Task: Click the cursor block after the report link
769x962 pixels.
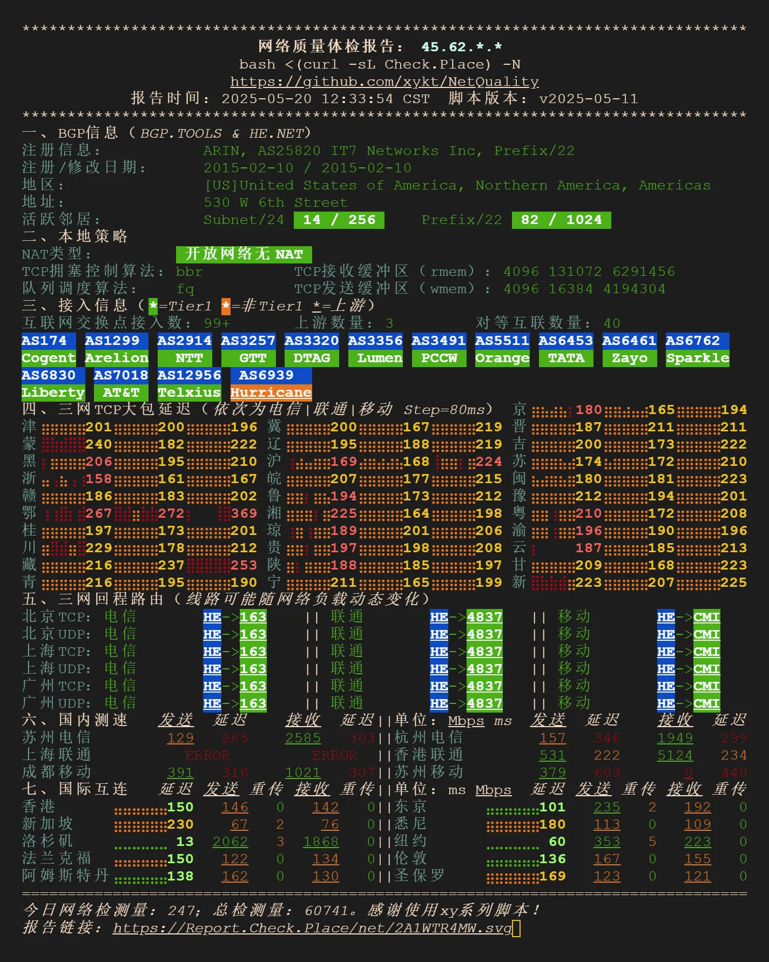Action: click(x=516, y=928)
